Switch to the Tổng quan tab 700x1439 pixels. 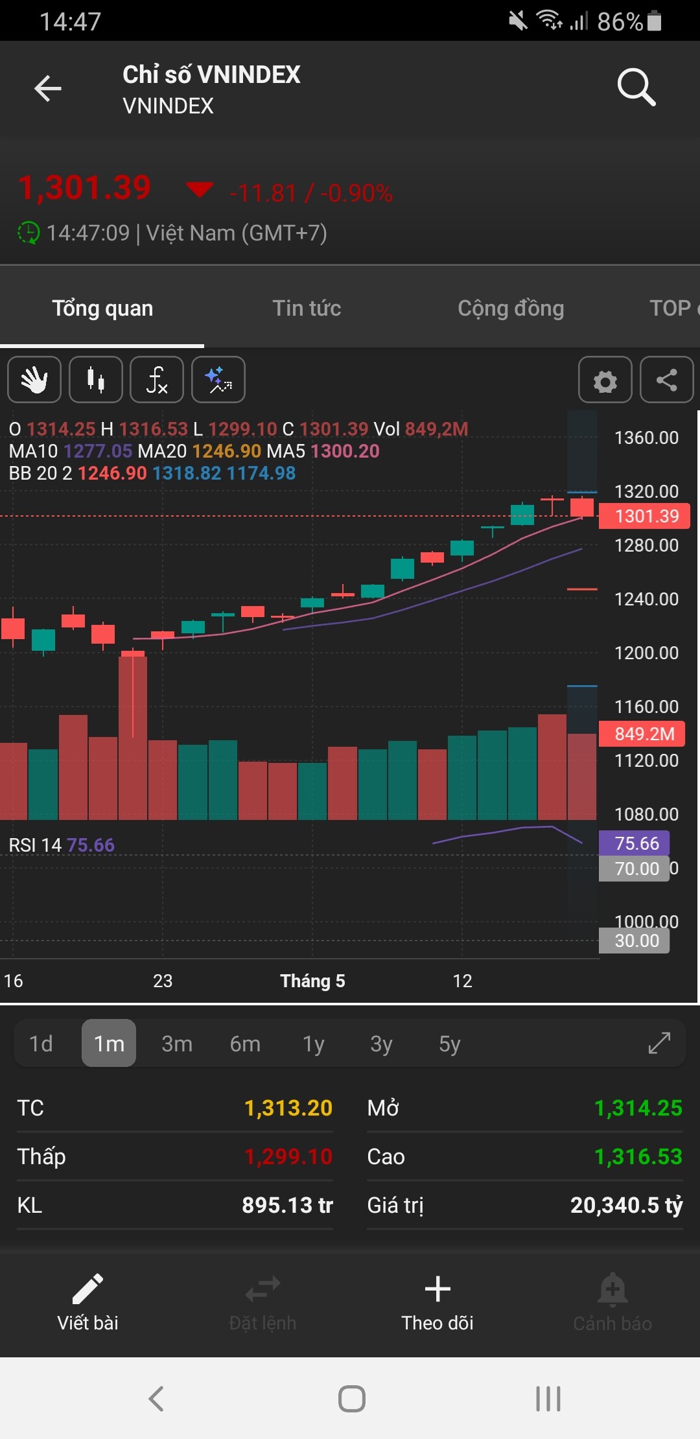coord(102,309)
